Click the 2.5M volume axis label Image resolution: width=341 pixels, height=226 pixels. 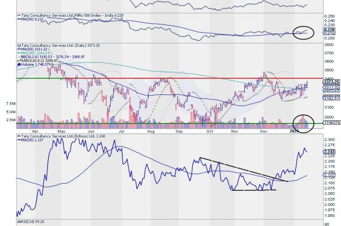[11, 120]
